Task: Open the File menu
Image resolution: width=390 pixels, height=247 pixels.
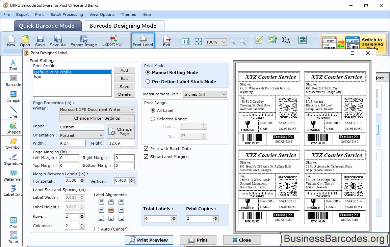Action: 6,14
